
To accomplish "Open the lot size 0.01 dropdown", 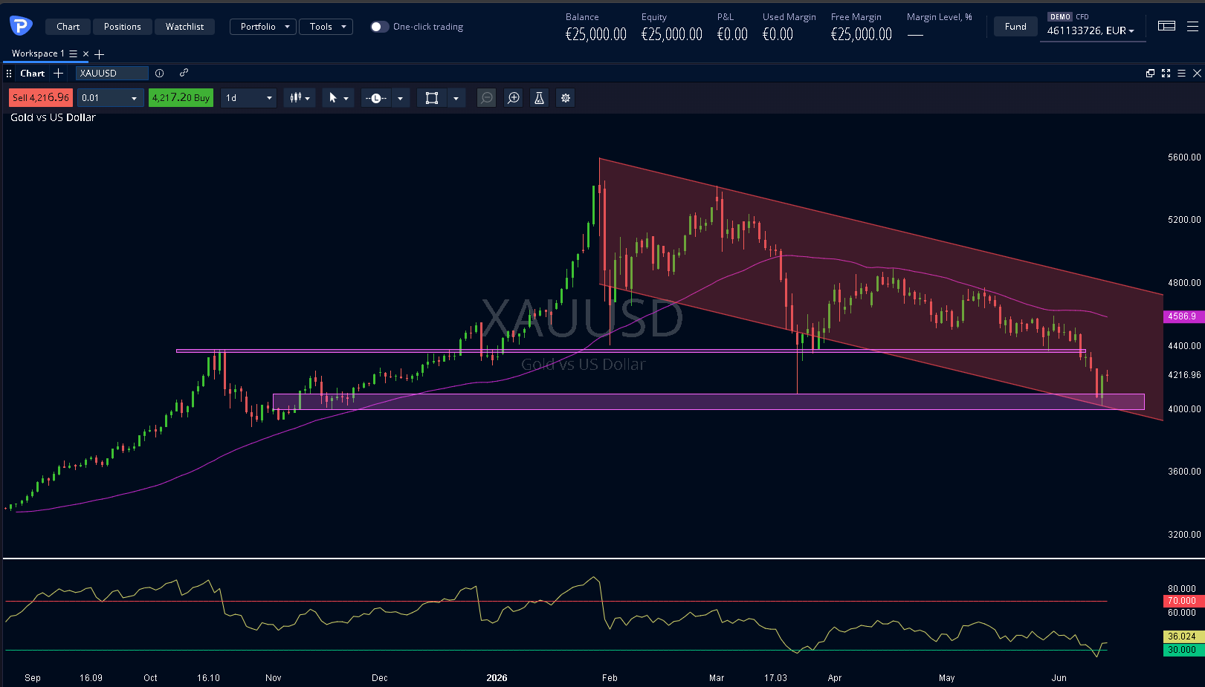I will pyautogui.click(x=111, y=98).
